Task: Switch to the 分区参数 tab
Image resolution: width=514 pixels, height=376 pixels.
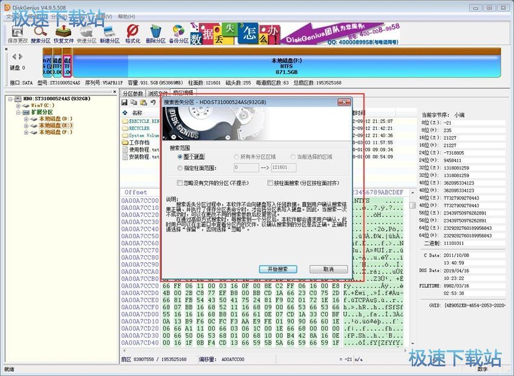Action: (133, 94)
